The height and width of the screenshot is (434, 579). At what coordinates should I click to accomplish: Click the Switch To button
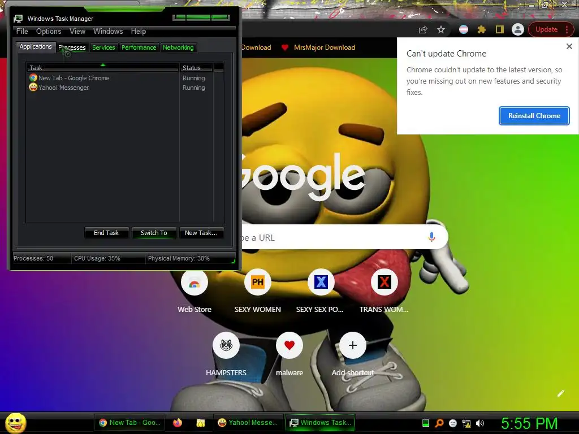(154, 233)
